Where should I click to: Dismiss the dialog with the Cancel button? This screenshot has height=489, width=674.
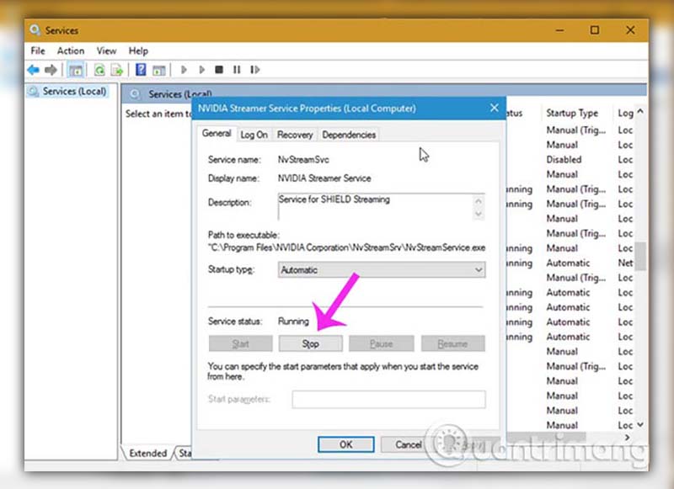tap(408, 444)
